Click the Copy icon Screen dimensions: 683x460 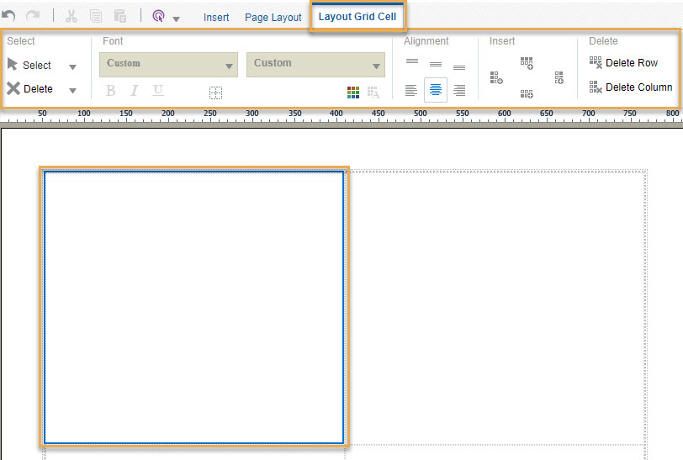pyautogui.click(x=96, y=16)
